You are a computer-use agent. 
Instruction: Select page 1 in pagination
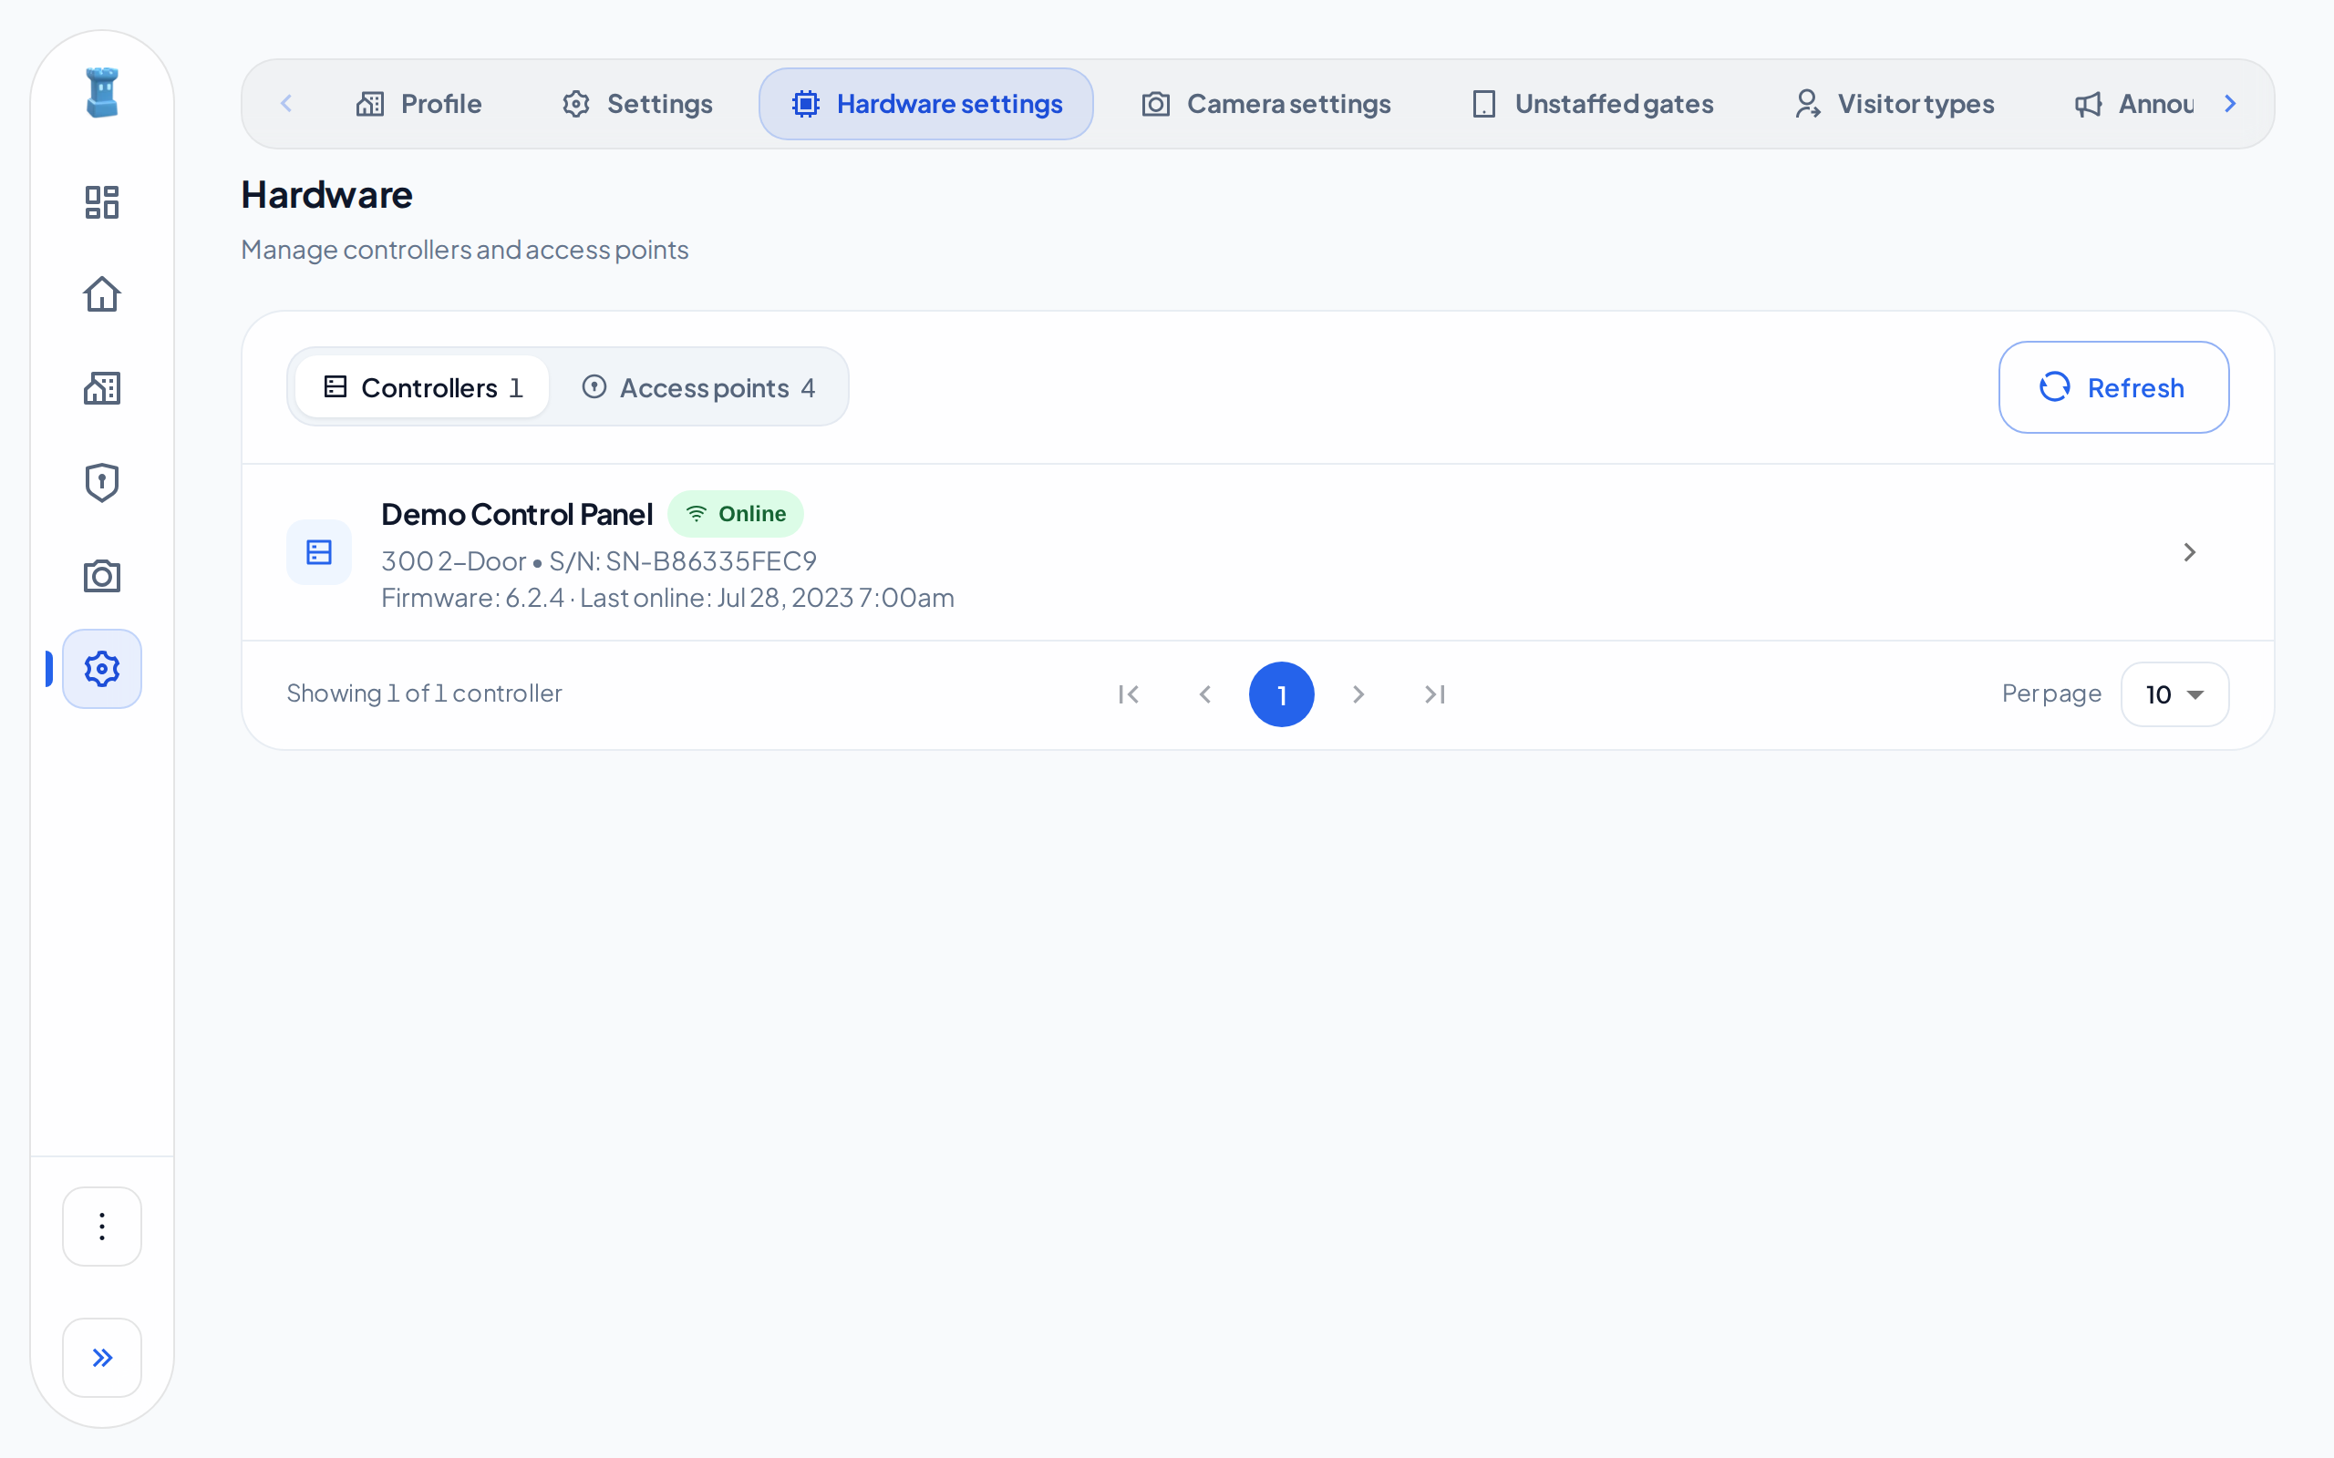1282,694
